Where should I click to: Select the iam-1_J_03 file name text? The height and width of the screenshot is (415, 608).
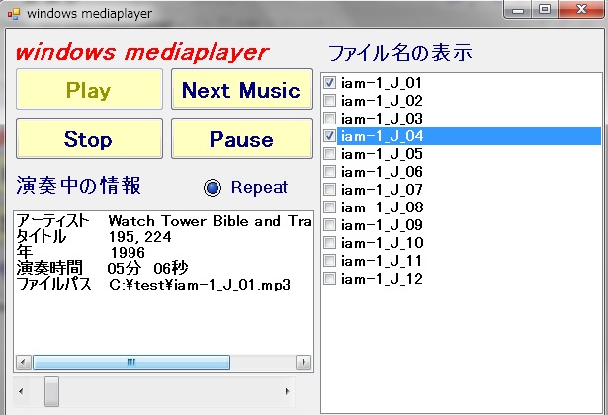[382, 119]
